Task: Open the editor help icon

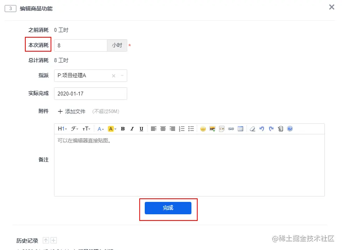Action: pyautogui.click(x=290, y=129)
